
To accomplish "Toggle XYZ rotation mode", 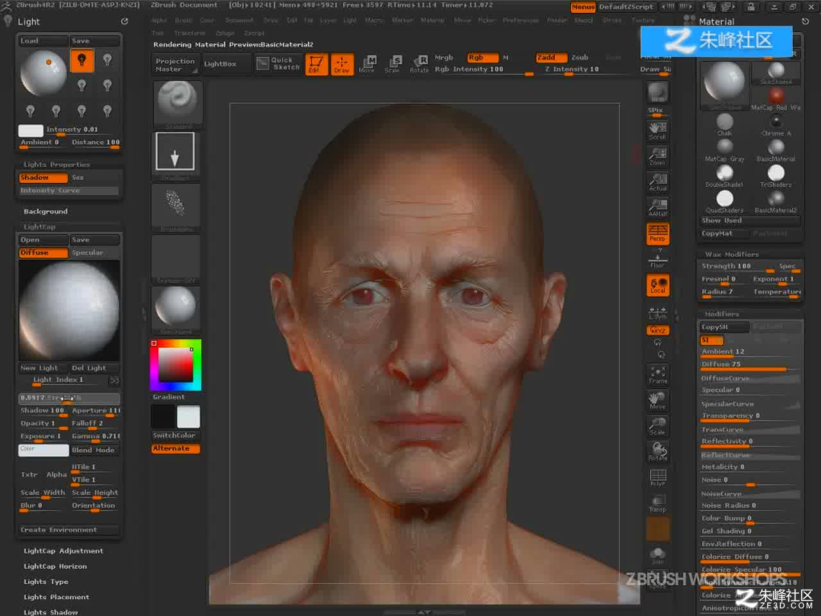I will point(657,330).
